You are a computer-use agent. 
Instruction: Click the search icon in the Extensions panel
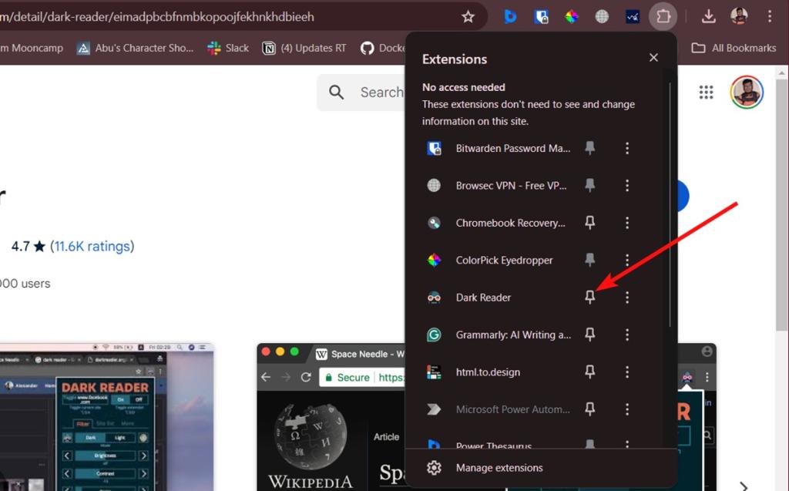point(337,92)
